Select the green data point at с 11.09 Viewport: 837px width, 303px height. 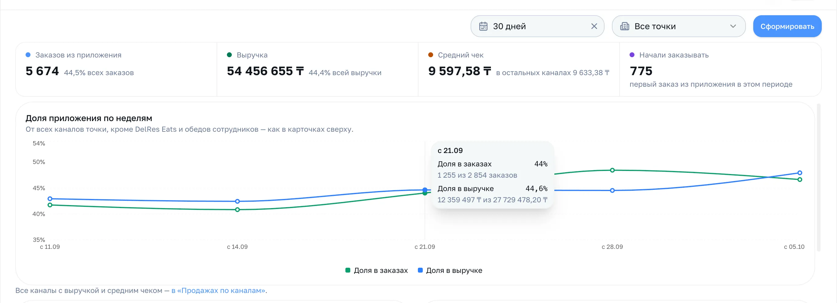(50, 205)
